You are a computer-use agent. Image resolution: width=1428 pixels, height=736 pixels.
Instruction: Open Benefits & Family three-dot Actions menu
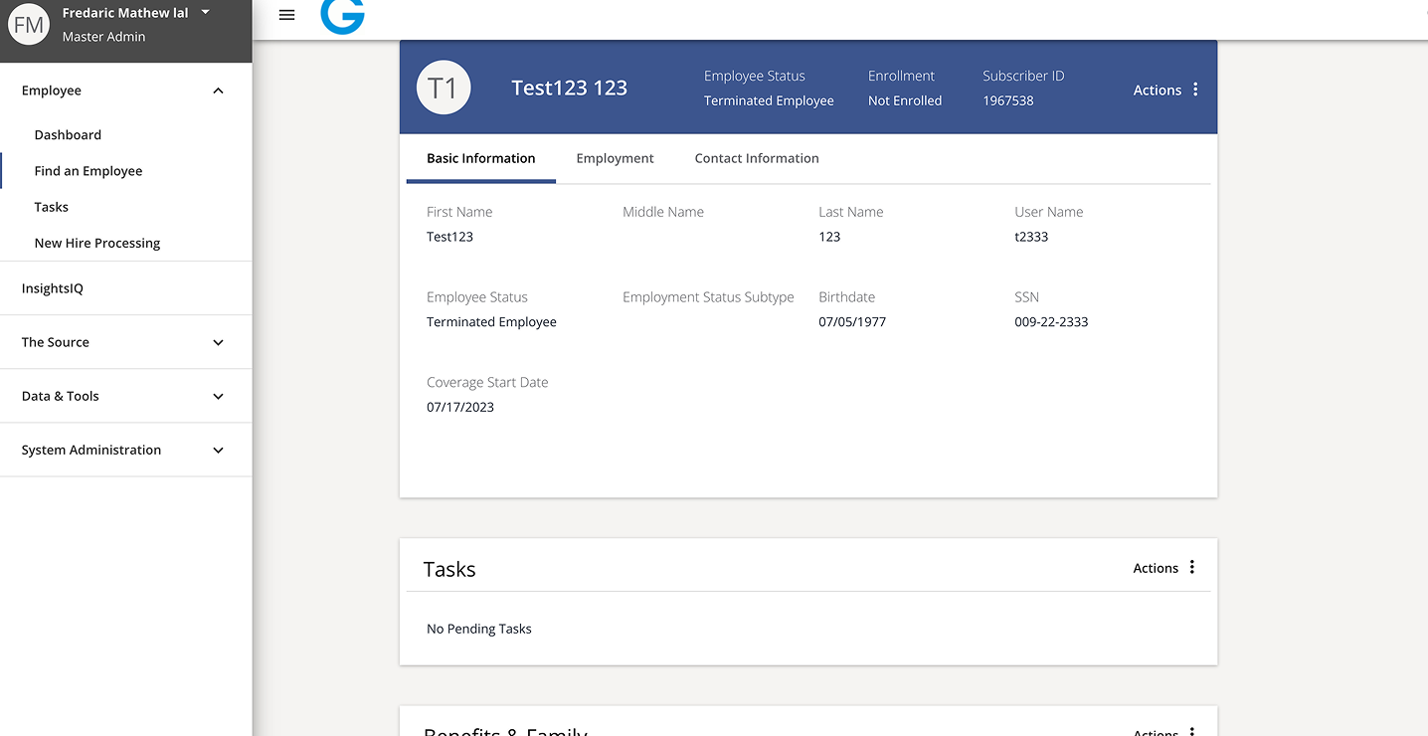click(1191, 731)
